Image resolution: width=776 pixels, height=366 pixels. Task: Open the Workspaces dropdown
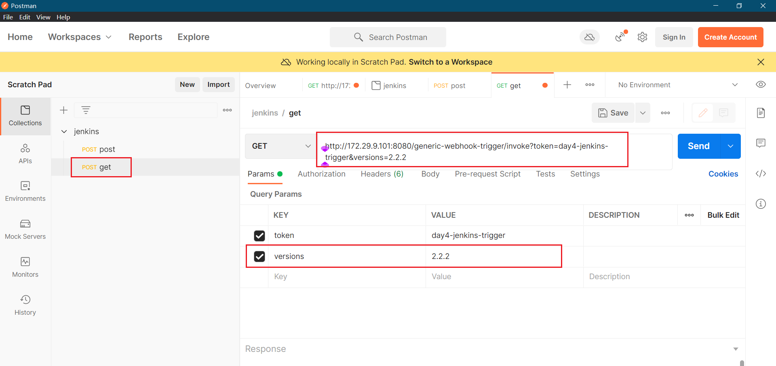tap(80, 37)
